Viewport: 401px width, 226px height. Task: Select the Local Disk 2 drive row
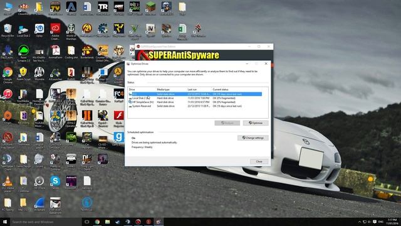(x=195, y=98)
